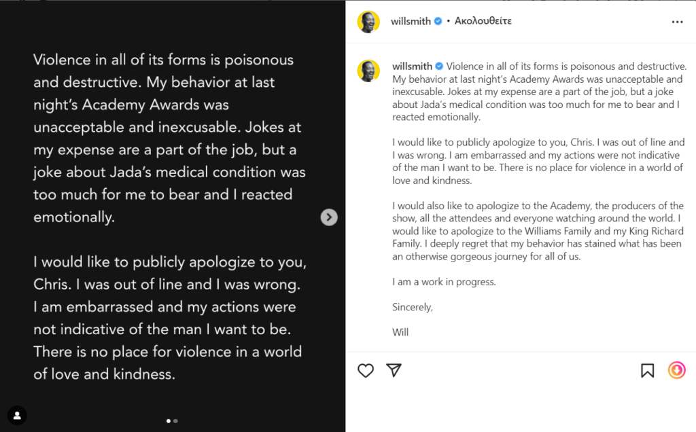Click the 'I am a work in progress' line
The width and height of the screenshot is (696, 432).
point(444,282)
